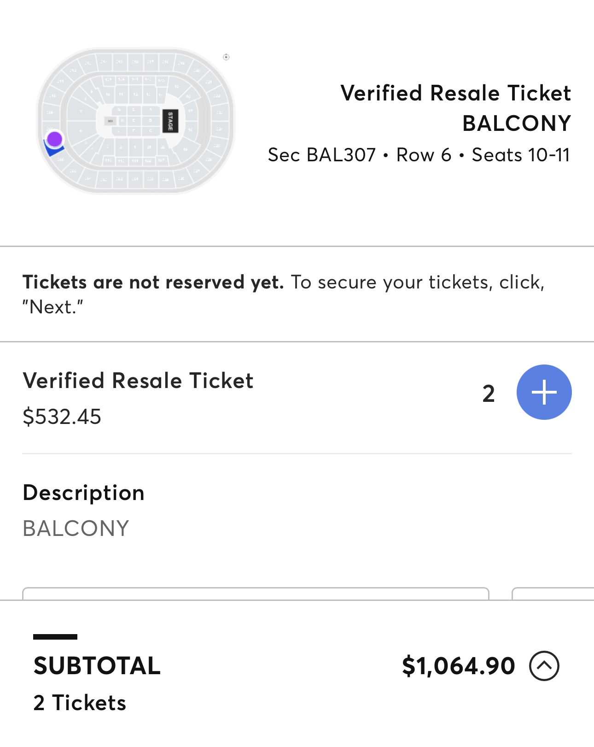Tap the small icon at map's top-right corner

point(226,57)
